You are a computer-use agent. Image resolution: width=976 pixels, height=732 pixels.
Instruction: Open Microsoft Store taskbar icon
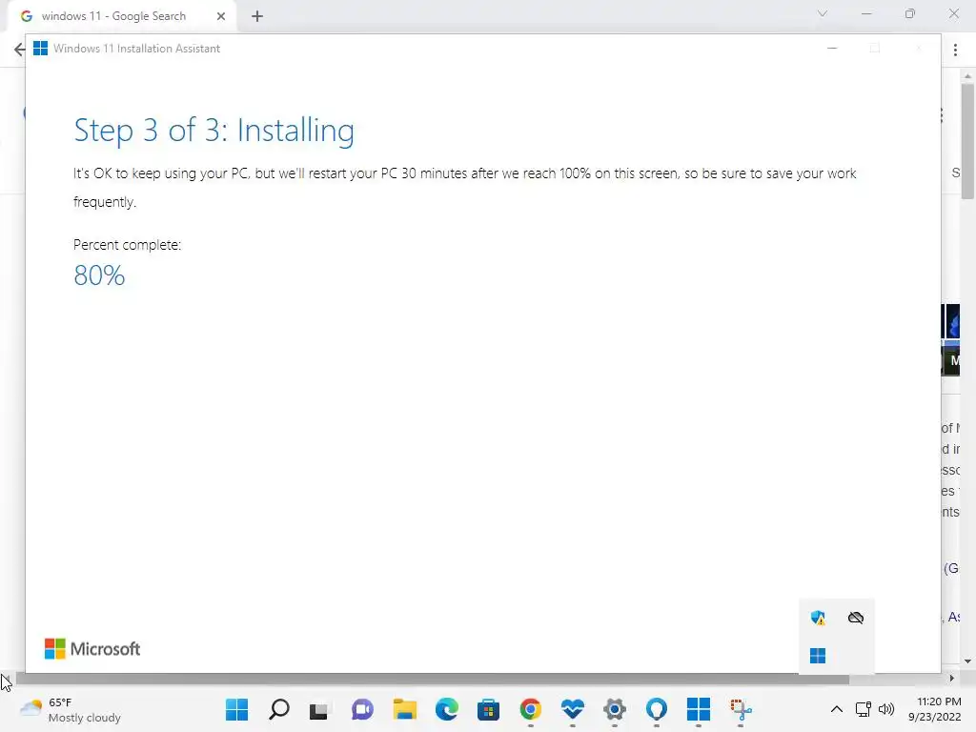(x=489, y=709)
